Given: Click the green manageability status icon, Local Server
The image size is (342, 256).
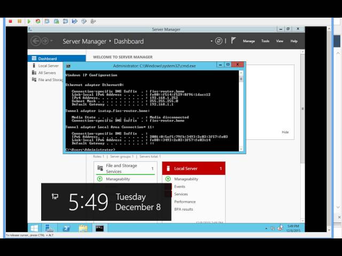Looking at the screenshot, I should coord(168,179).
